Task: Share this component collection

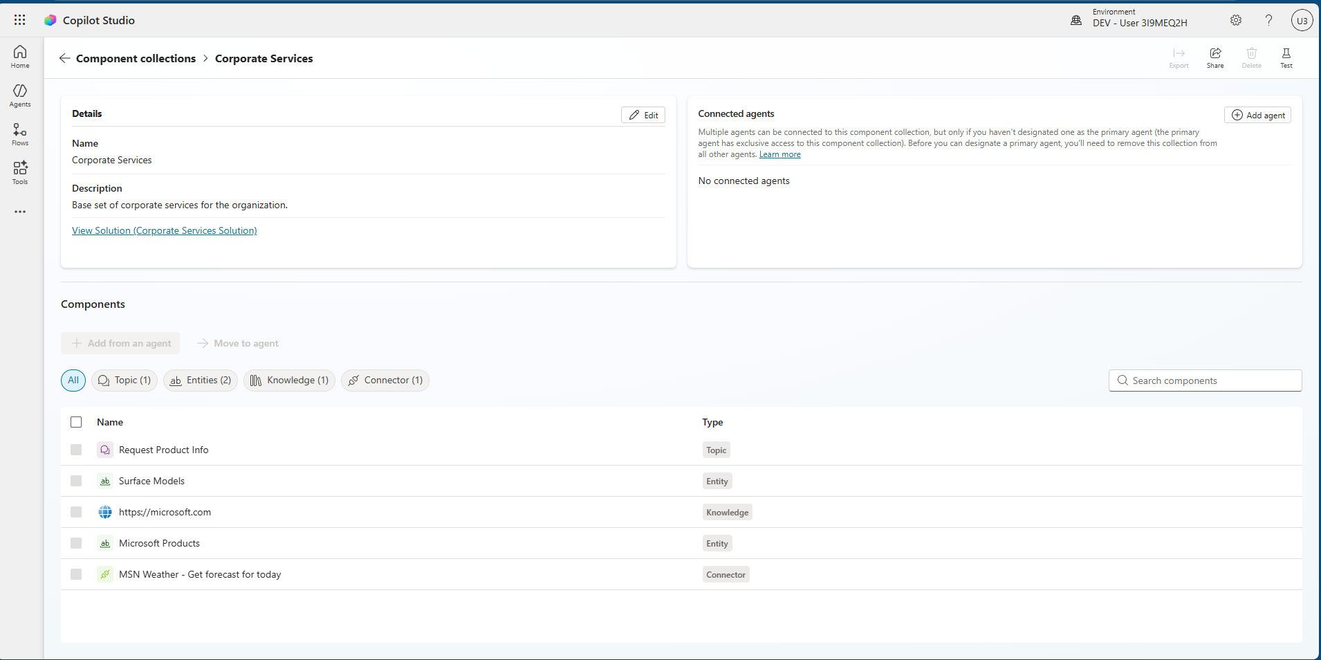Action: pyautogui.click(x=1215, y=58)
